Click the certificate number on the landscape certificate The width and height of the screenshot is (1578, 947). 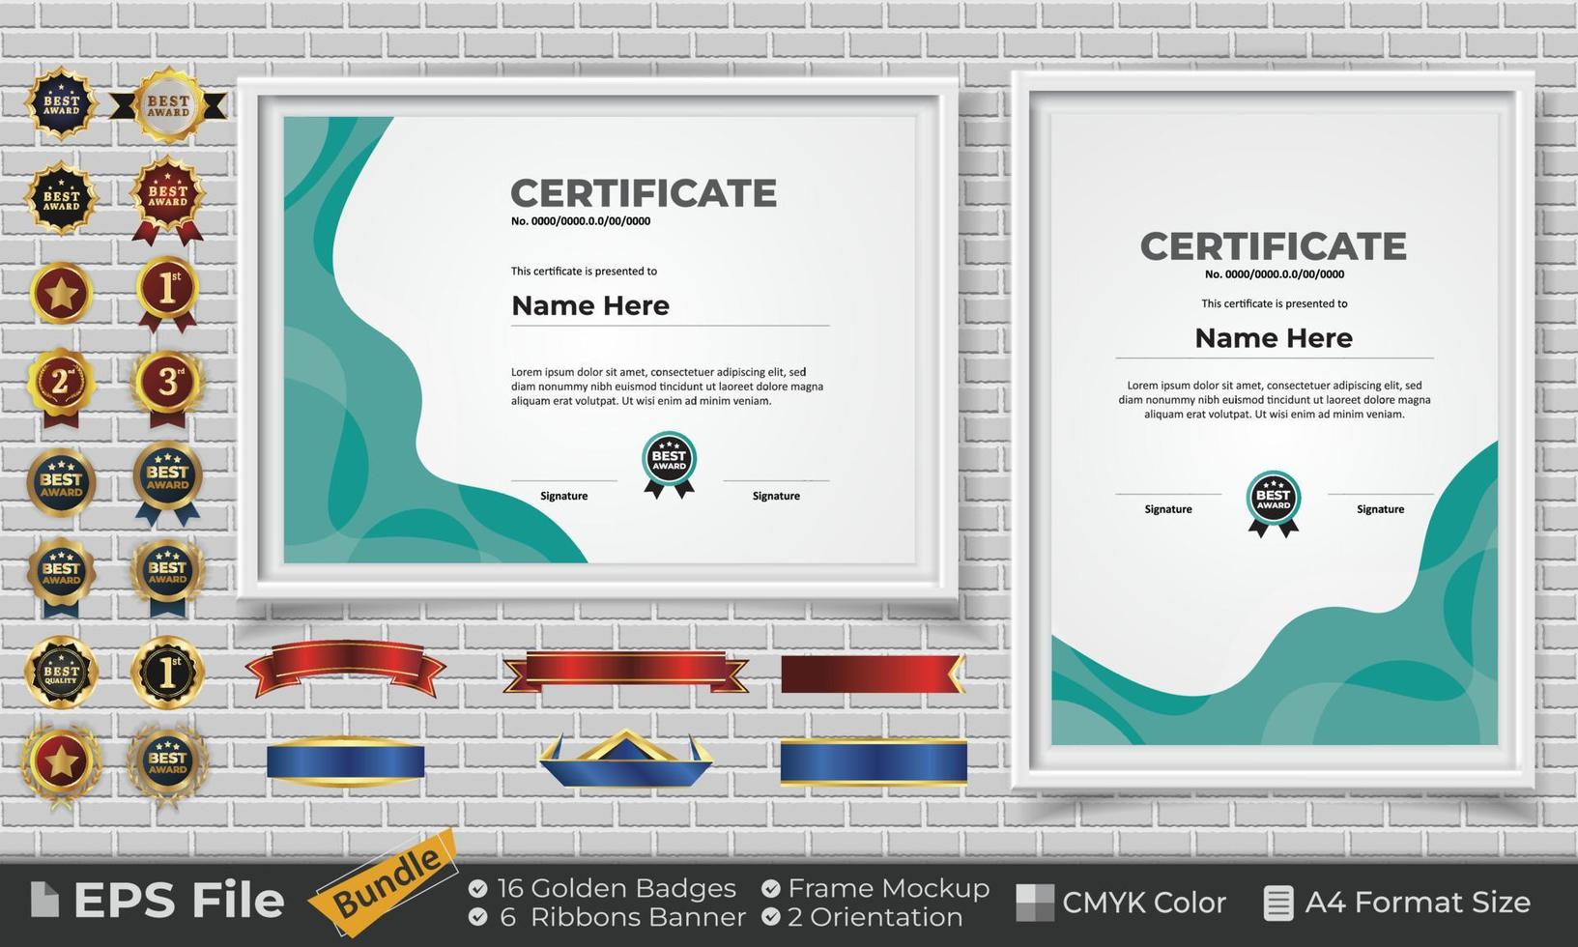581,221
